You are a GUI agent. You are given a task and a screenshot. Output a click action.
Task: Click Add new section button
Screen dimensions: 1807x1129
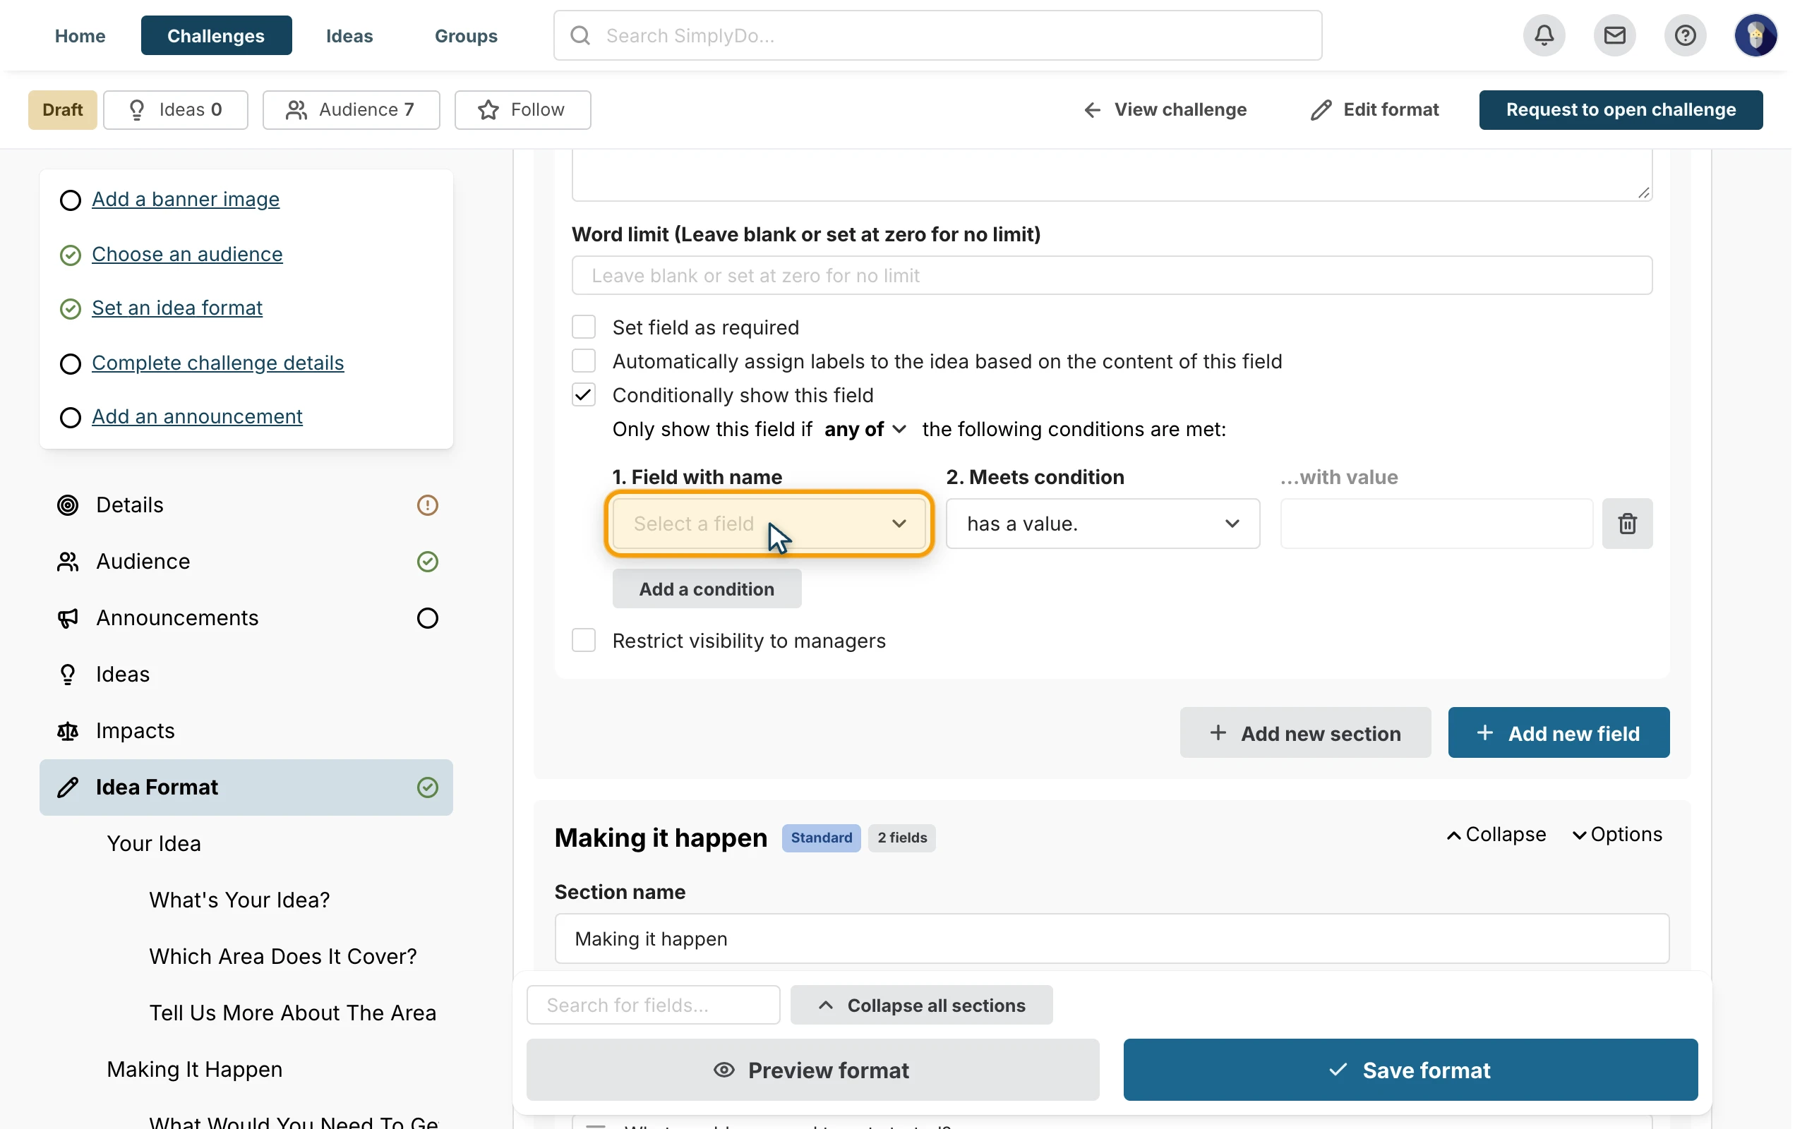click(x=1304, y=733)
